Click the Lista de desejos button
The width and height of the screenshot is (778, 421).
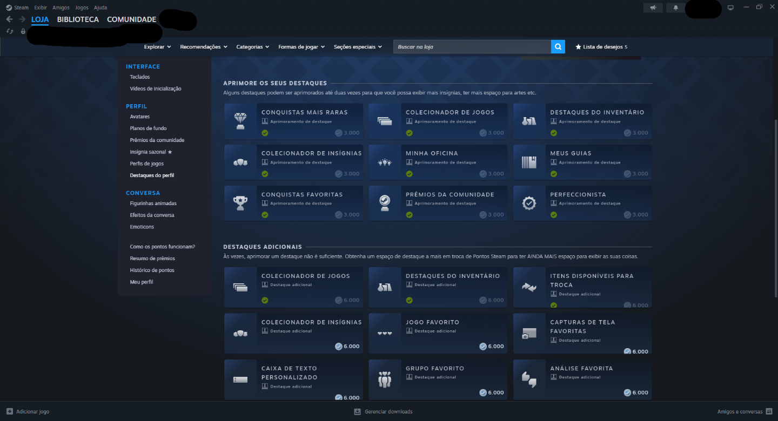pyautogui.click(x=601, y=47)
